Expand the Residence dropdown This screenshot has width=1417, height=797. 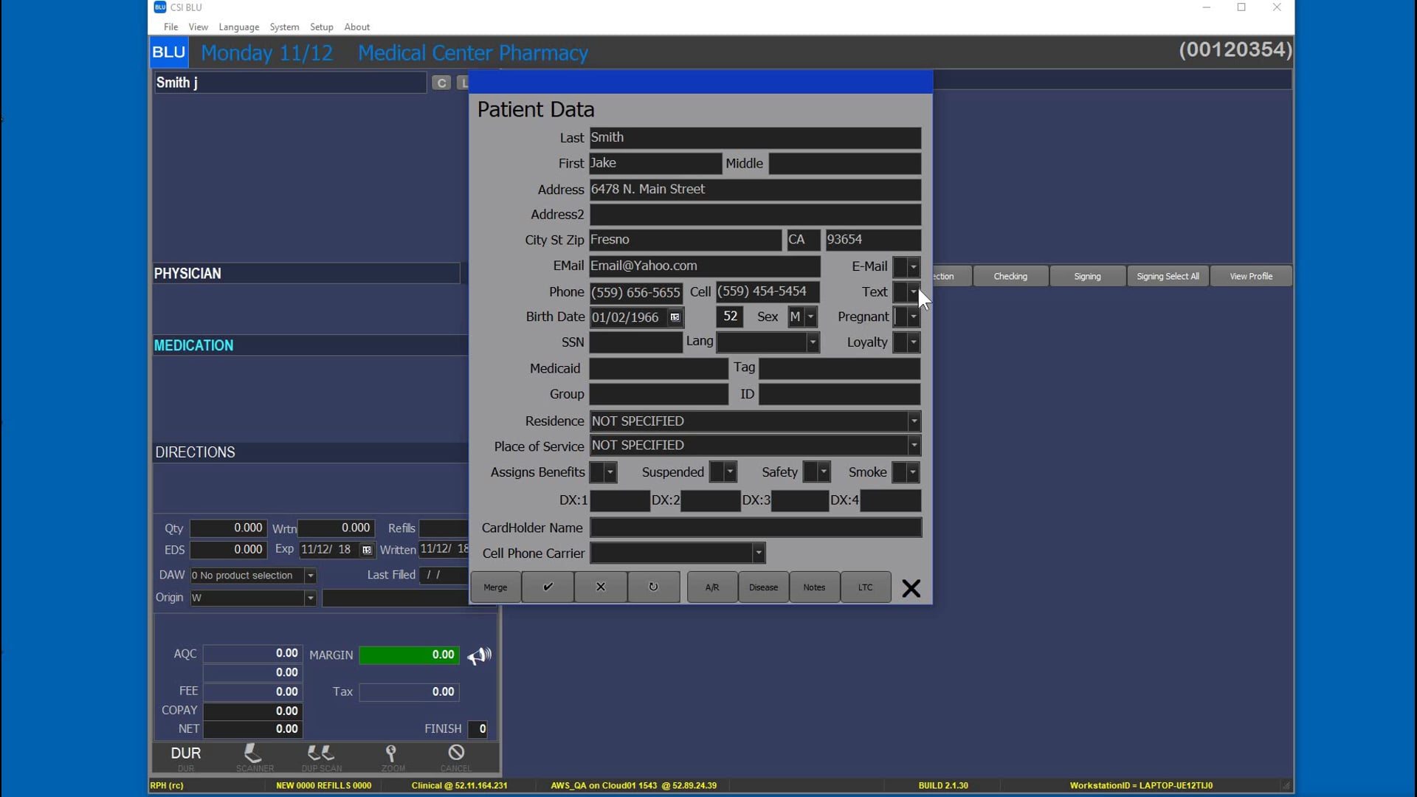[914, 421]
